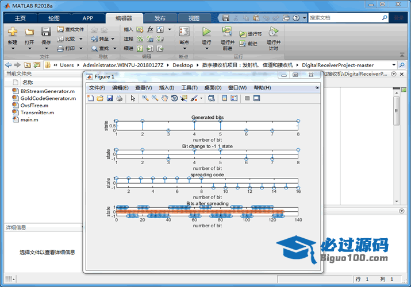
Task: Click the Figure 1 new figure icon
Action: (x=90, y=98)
